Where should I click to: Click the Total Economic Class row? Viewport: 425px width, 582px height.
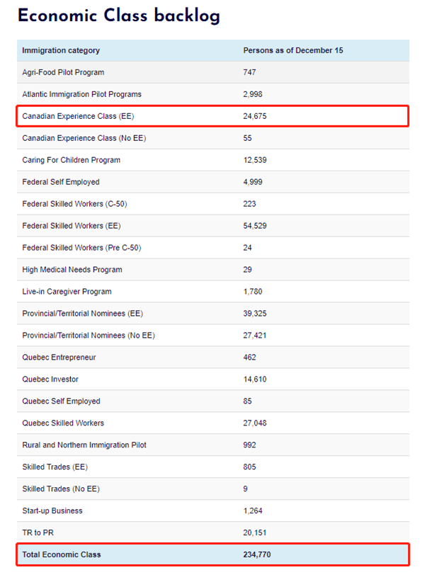coord(213,554)
